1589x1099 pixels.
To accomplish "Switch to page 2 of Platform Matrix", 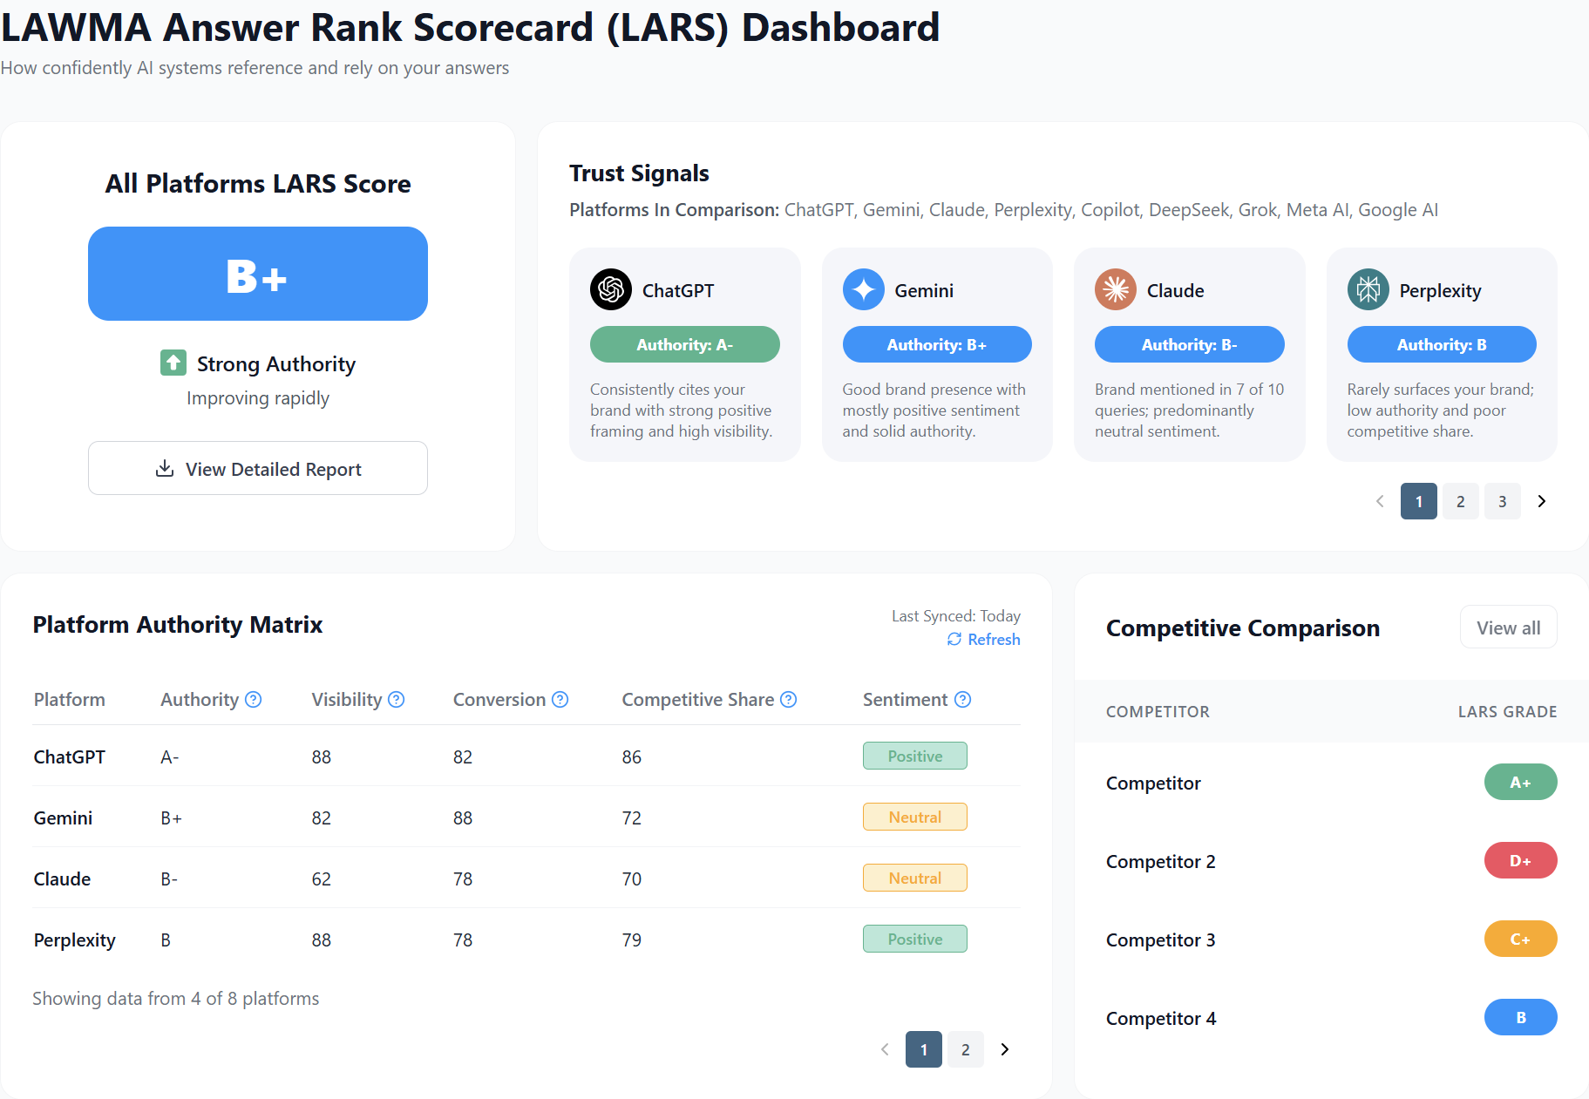I will (x=965, y=1049).
